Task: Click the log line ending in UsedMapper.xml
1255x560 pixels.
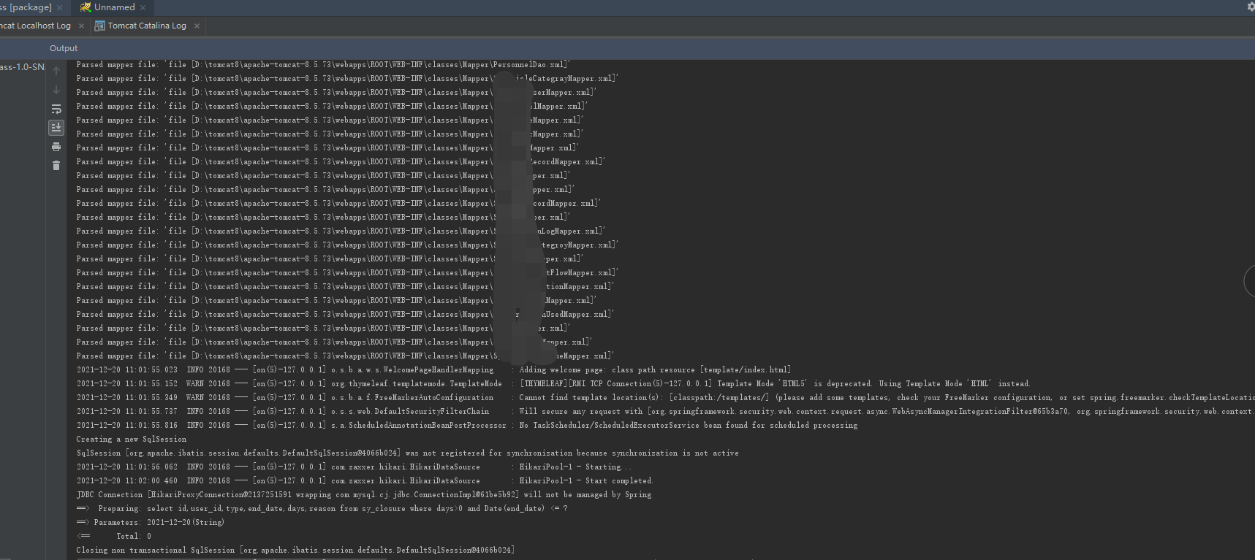Action: (x=345, y=314)
